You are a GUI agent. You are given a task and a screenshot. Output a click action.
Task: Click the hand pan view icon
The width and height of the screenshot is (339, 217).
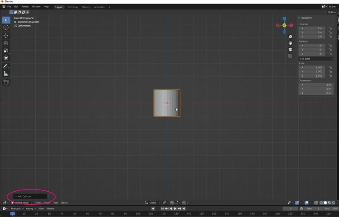(x=290, y=43)
